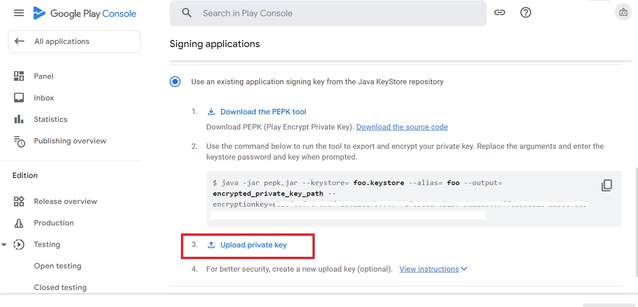
Task: Click the Inbox icon in sidebar
Action: 19,98
